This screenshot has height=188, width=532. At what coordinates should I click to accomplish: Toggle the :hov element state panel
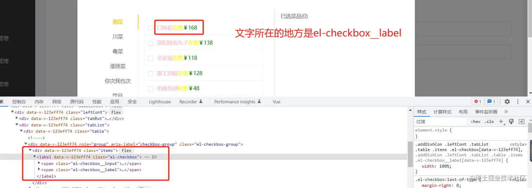(475, 122)
